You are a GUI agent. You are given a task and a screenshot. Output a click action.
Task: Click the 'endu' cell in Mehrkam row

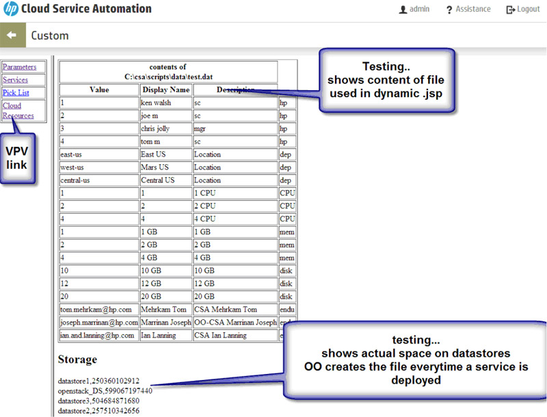[287, 309]
